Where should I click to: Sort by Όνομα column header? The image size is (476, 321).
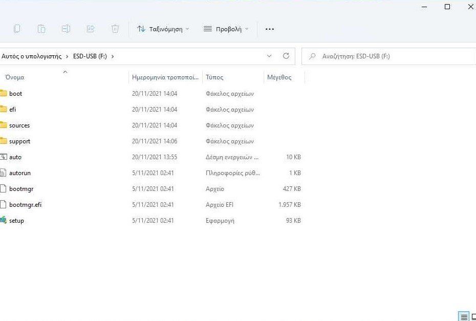[x=15, y=77]
